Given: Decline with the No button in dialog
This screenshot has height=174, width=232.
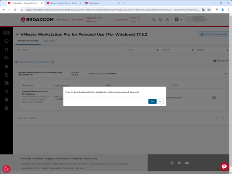Looking at the screenshot, I should pos(160,101).
